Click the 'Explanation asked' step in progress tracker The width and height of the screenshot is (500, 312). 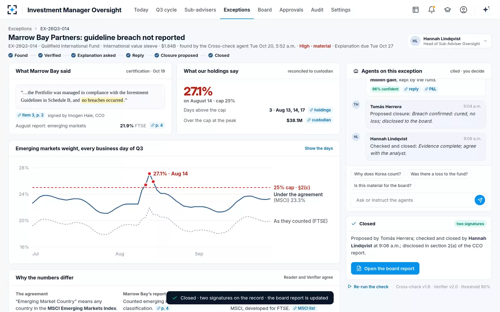(x=93, y=55)
